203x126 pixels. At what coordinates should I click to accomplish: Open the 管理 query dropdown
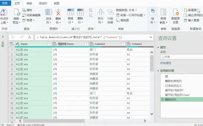pyautogui.click(x=29, y=20)
